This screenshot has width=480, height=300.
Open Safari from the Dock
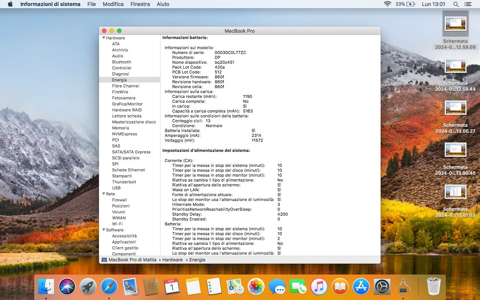[x=109, y=287]
